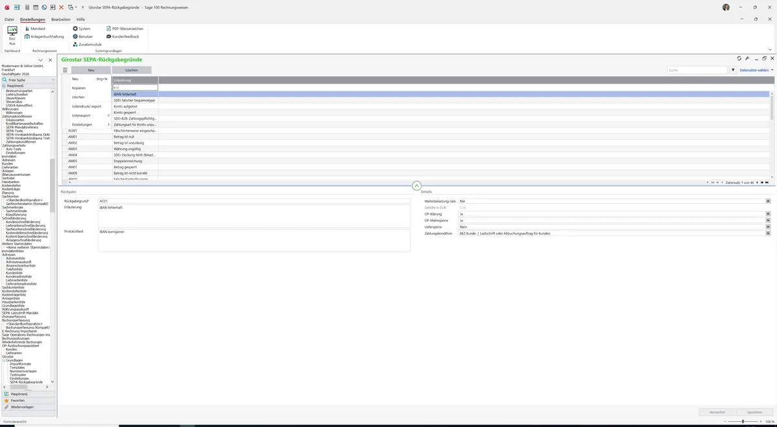Click the refresh icon in Girostar panel header
This screenshot has width=777, height=427.
[739, 58]
